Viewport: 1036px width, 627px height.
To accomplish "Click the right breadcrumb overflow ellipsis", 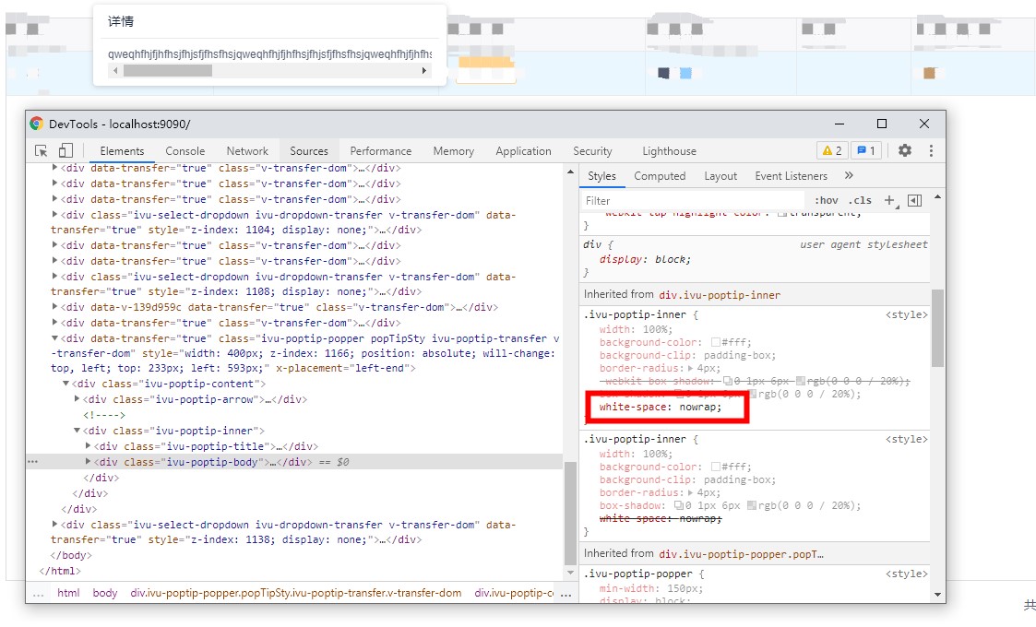I will [x=566, y=593].
